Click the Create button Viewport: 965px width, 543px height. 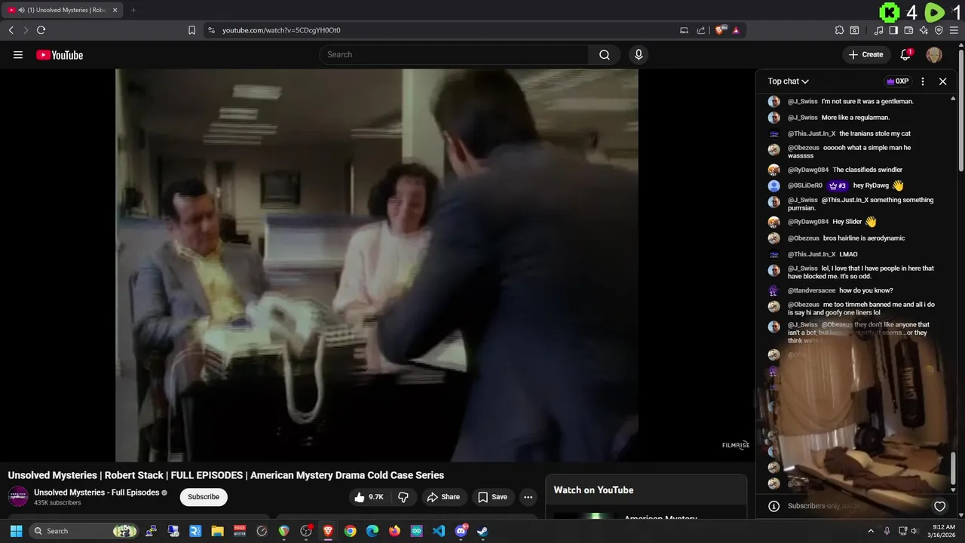click(x=865, y=54)
